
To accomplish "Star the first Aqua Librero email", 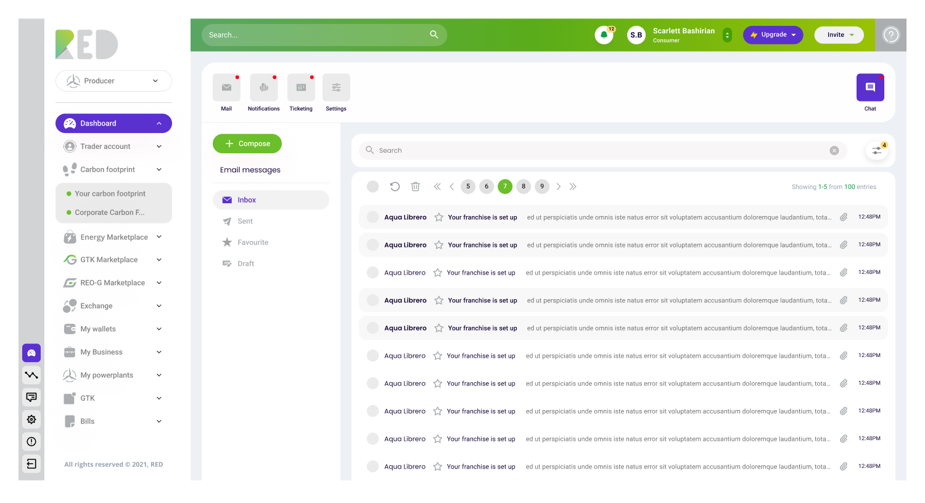I will pyautogui.click(x=439, y=217).
